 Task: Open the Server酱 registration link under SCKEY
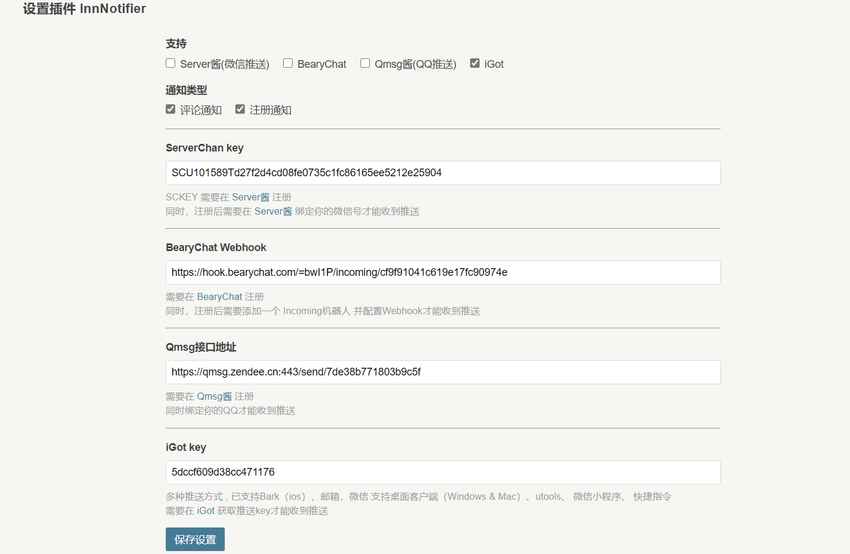click(250, 197)
